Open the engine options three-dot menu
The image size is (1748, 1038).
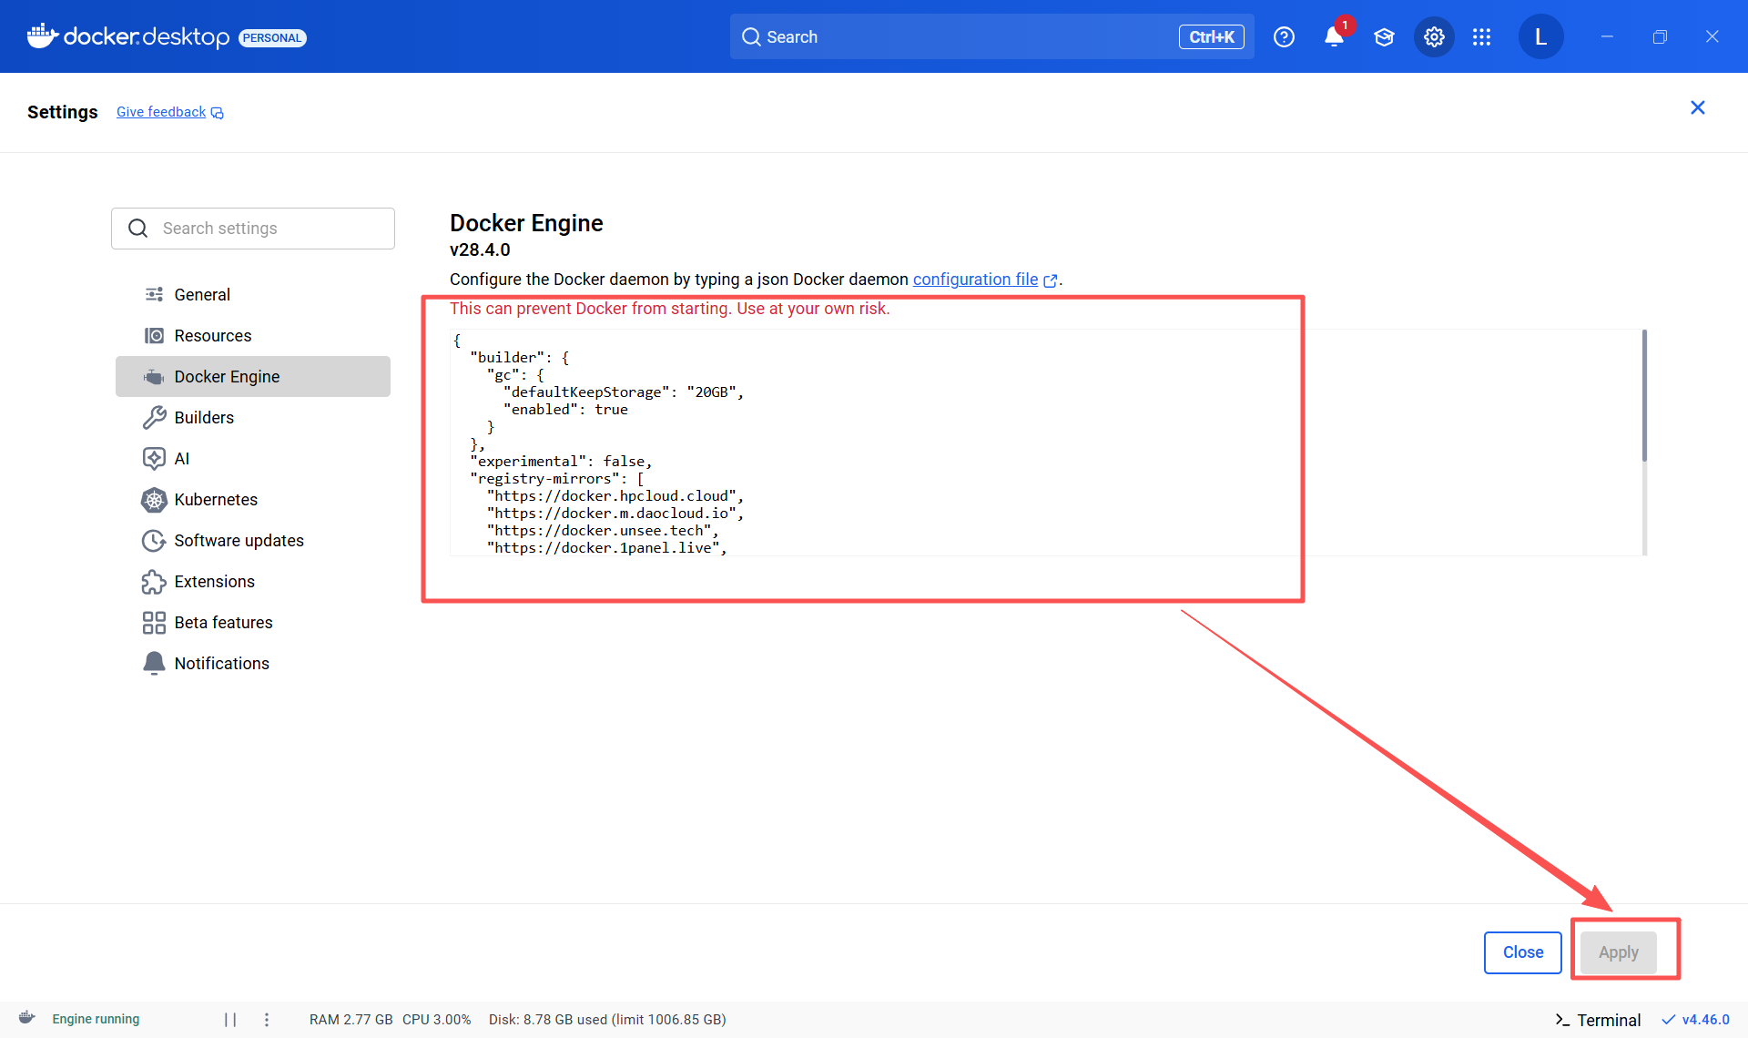[x=267, y=1020]
